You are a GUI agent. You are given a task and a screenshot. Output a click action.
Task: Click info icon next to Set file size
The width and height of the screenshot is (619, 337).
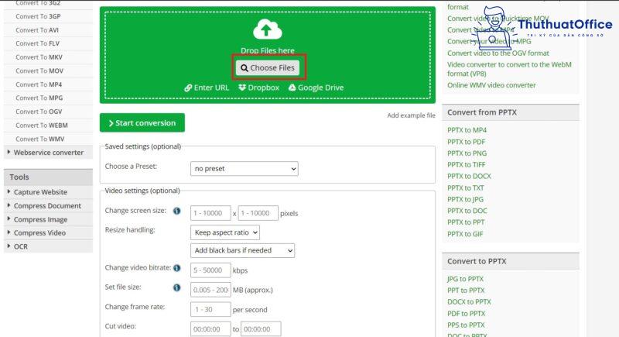[177, 287]
